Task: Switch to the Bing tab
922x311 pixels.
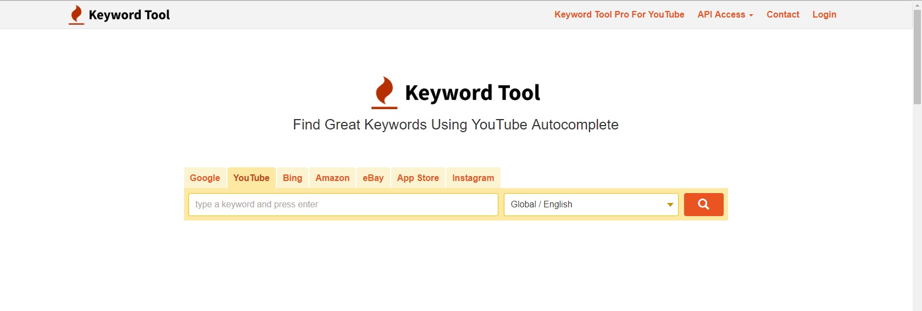Action: point(292,178)
